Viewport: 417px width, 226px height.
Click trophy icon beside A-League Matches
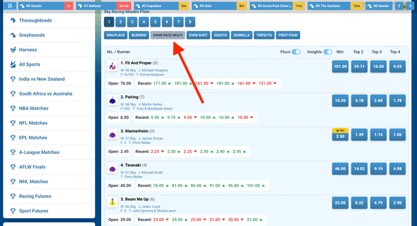[x=13, y=152]
